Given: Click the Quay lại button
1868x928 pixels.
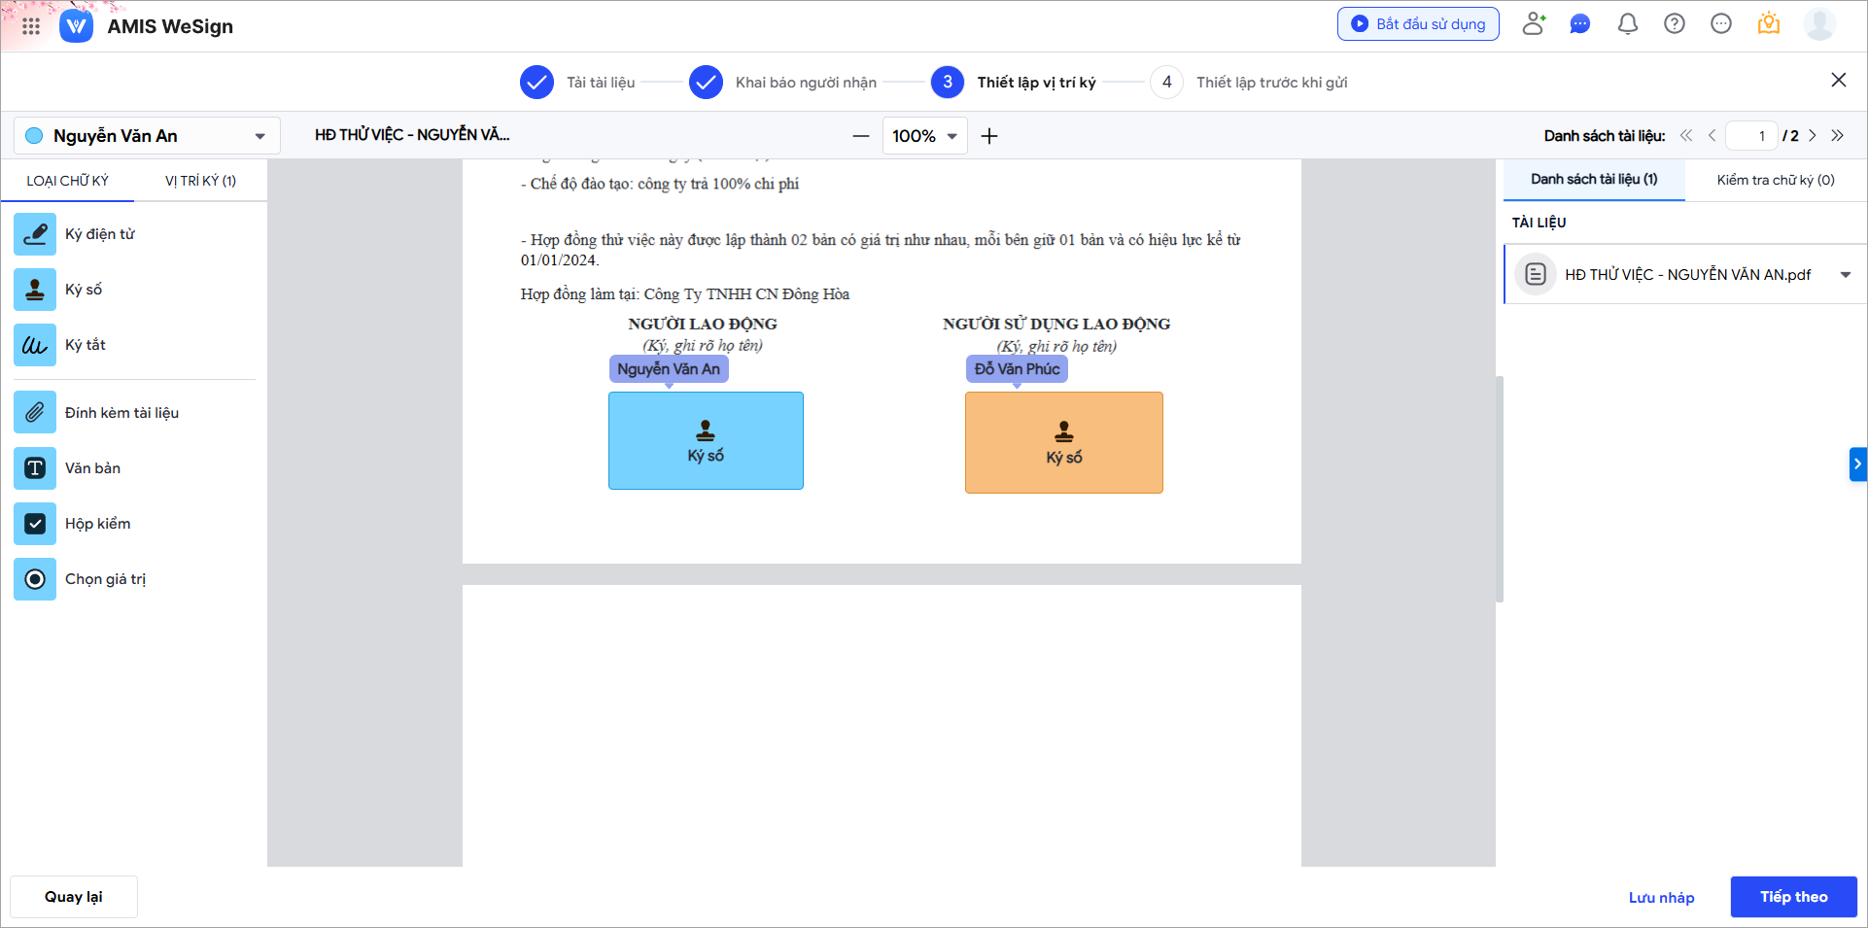Looking at the screenshot, I should 74,897.
